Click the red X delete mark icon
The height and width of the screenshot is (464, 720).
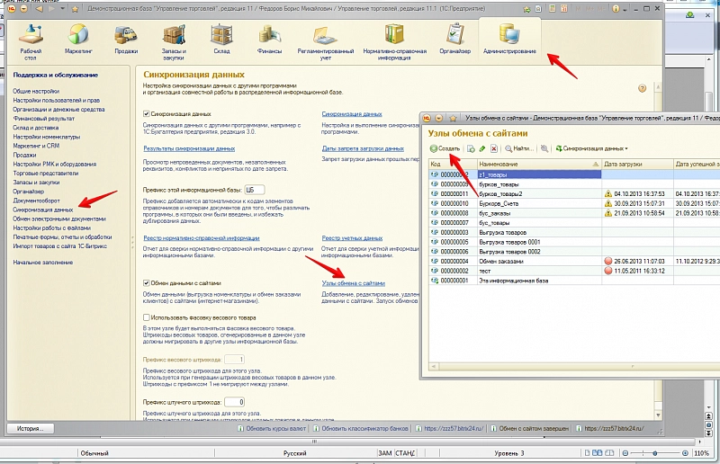click(494, 148)
